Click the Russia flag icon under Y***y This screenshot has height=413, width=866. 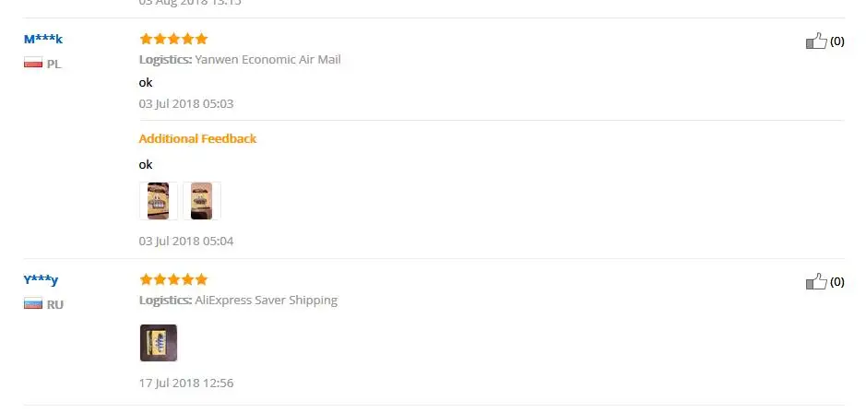(x=33, y=303)
